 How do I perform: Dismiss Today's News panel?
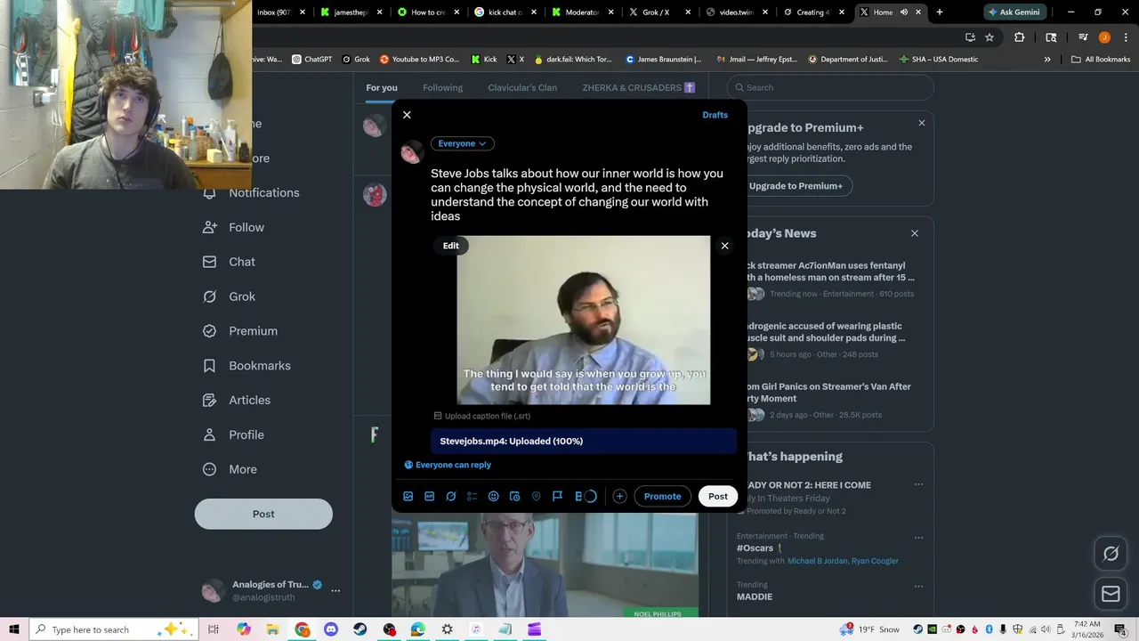click(915, 233)
